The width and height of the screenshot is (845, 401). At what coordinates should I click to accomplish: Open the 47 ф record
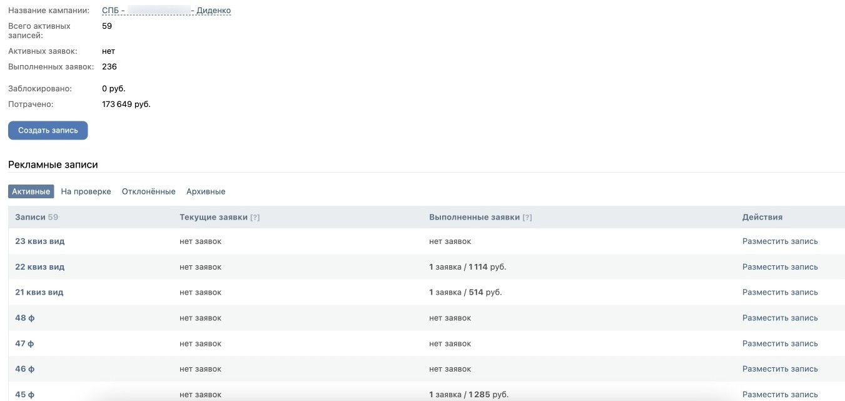[24, 343]
